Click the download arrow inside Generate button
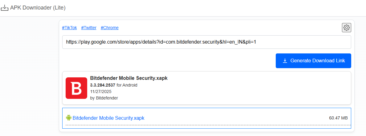 [x=285, y=61]
